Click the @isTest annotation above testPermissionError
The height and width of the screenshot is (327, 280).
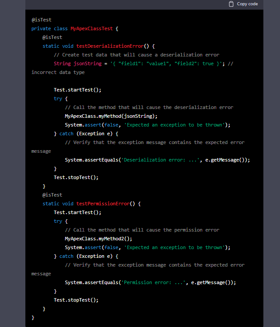click(52, 195)
